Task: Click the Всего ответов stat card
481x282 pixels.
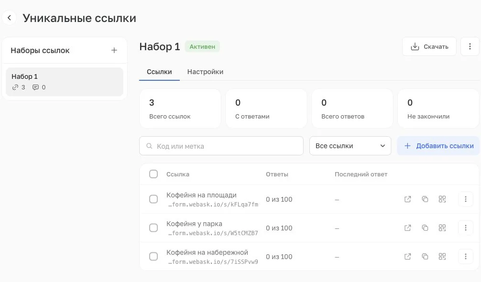Action: pyautogui.click(x=352, y=108)
